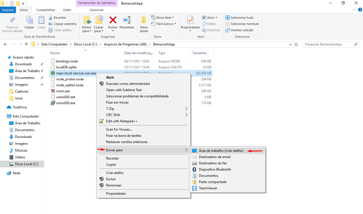Choose Edit with Notepad++

(143, 121)
